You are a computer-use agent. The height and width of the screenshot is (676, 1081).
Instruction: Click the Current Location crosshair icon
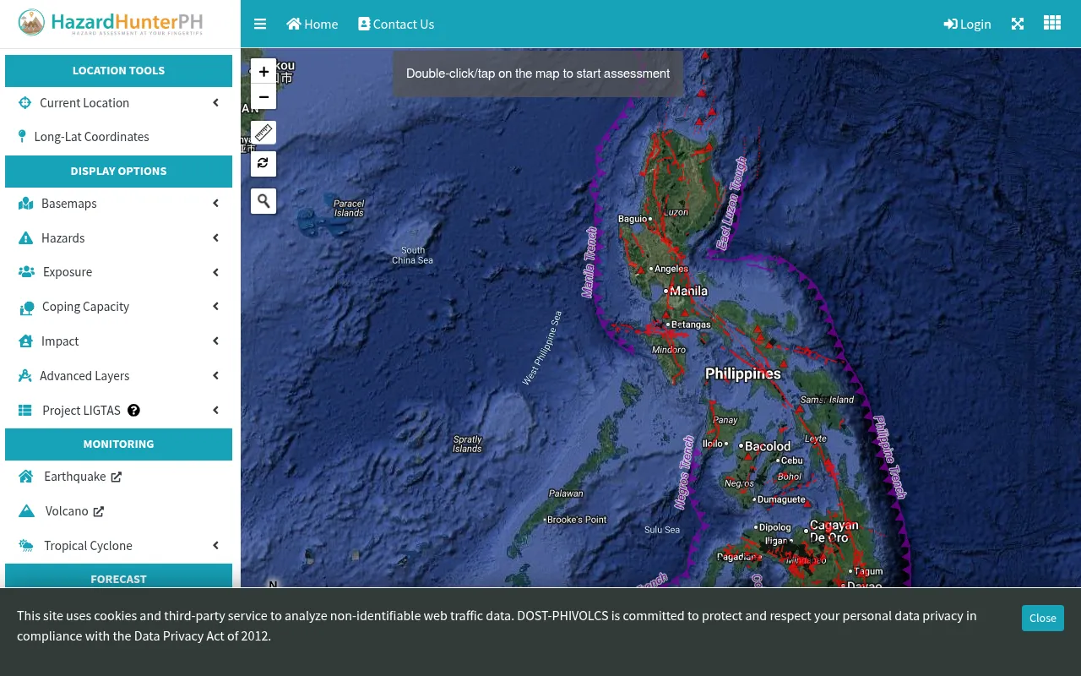[x=24, y=103]
